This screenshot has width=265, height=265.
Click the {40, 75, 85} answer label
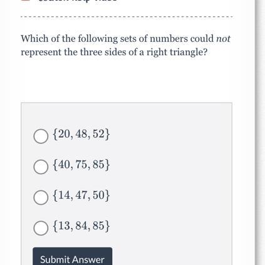click(81, 165)
